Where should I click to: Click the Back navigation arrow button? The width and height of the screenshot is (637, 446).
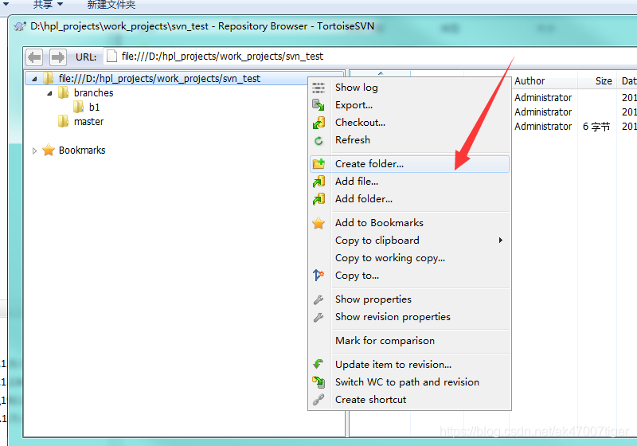[34, 57]
